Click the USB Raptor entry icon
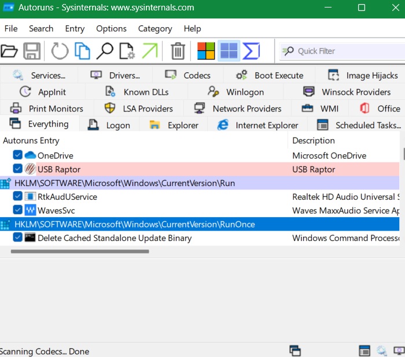This screenshot has height=357, width=405. (x=30, y=169)
